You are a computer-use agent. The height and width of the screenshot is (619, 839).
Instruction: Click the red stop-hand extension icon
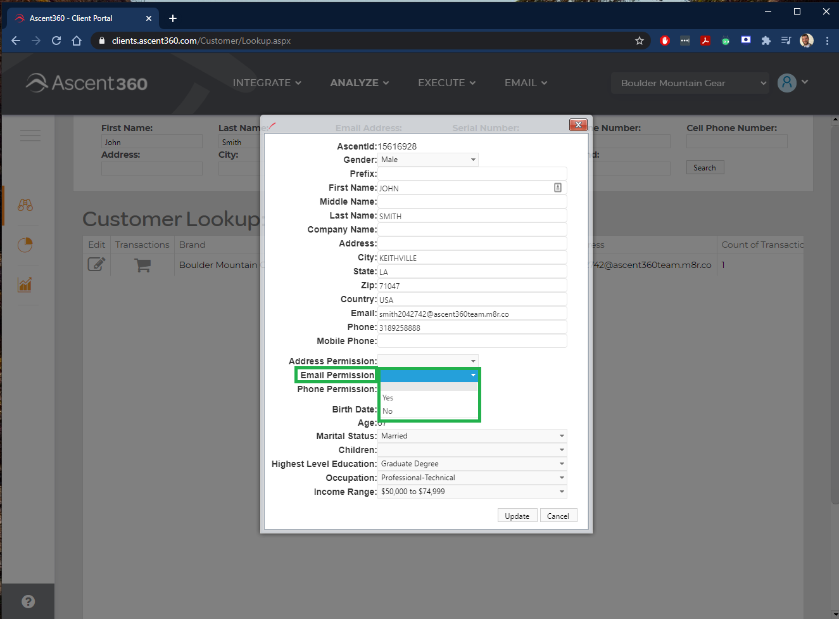[665, 41]
